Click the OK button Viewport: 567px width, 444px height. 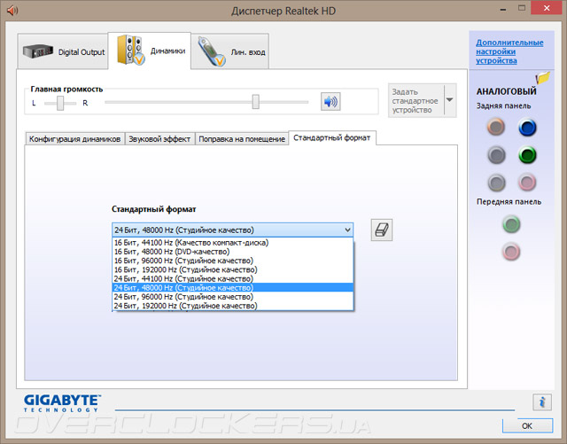tap(527, 425)
